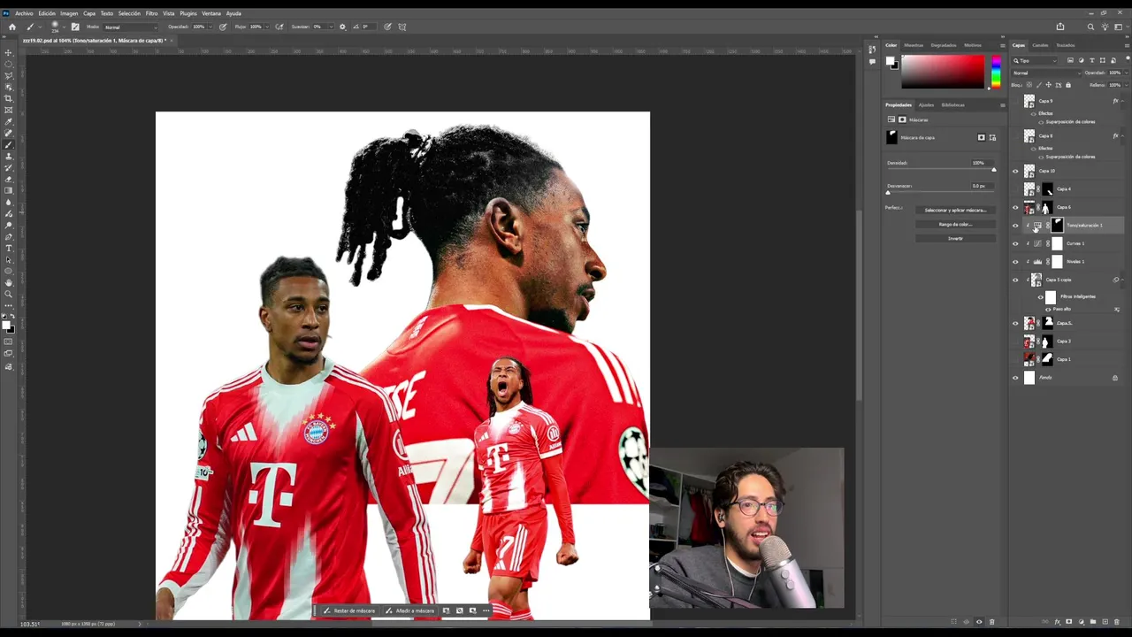
Task: Switch to the Canales tab
Action: tap(1040, 45)
